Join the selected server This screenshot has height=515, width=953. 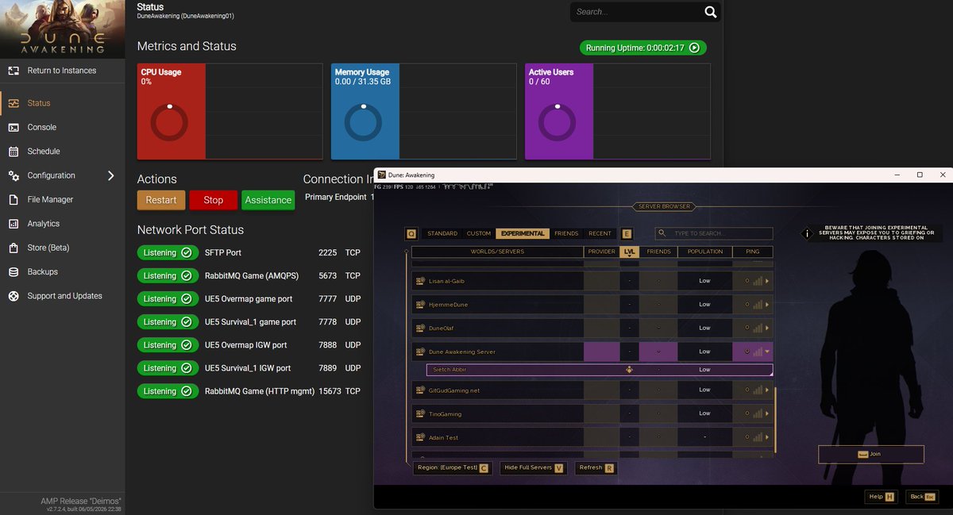click(870, 454)
